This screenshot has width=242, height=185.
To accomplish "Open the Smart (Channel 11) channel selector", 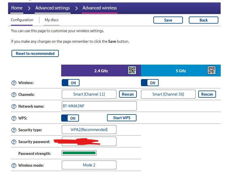I will pos(89,94).
